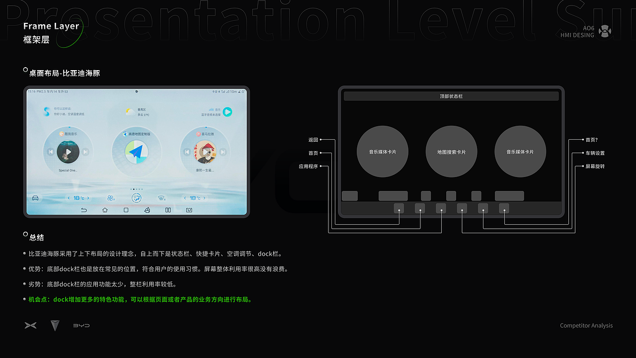Click wireframe dock box linked to 返回

click(399, 208)
